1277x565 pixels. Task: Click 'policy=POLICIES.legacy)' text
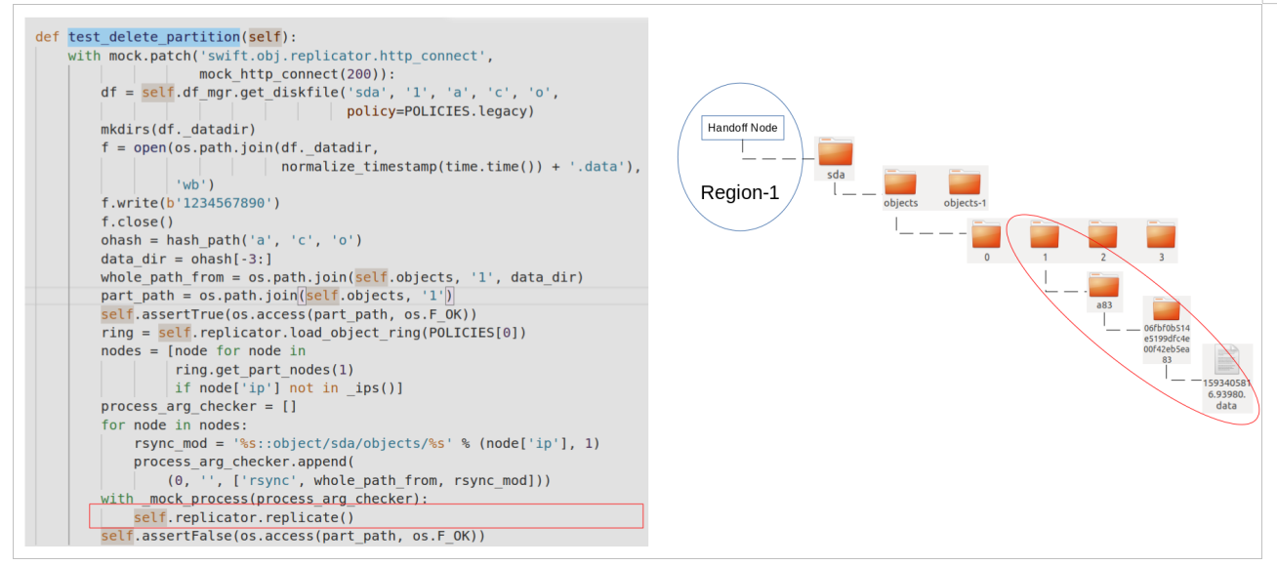tap(440, 110)
